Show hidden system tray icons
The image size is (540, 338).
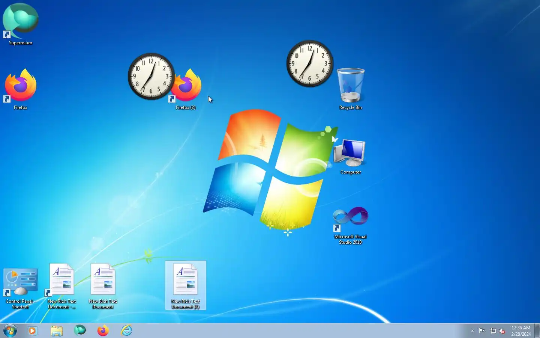point(472,331)
